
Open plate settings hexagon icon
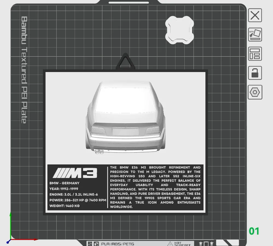click(255, 92)
